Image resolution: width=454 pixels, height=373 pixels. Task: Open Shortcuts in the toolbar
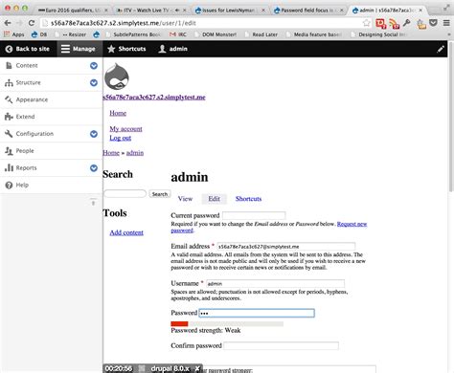click(x=127, y=49)
